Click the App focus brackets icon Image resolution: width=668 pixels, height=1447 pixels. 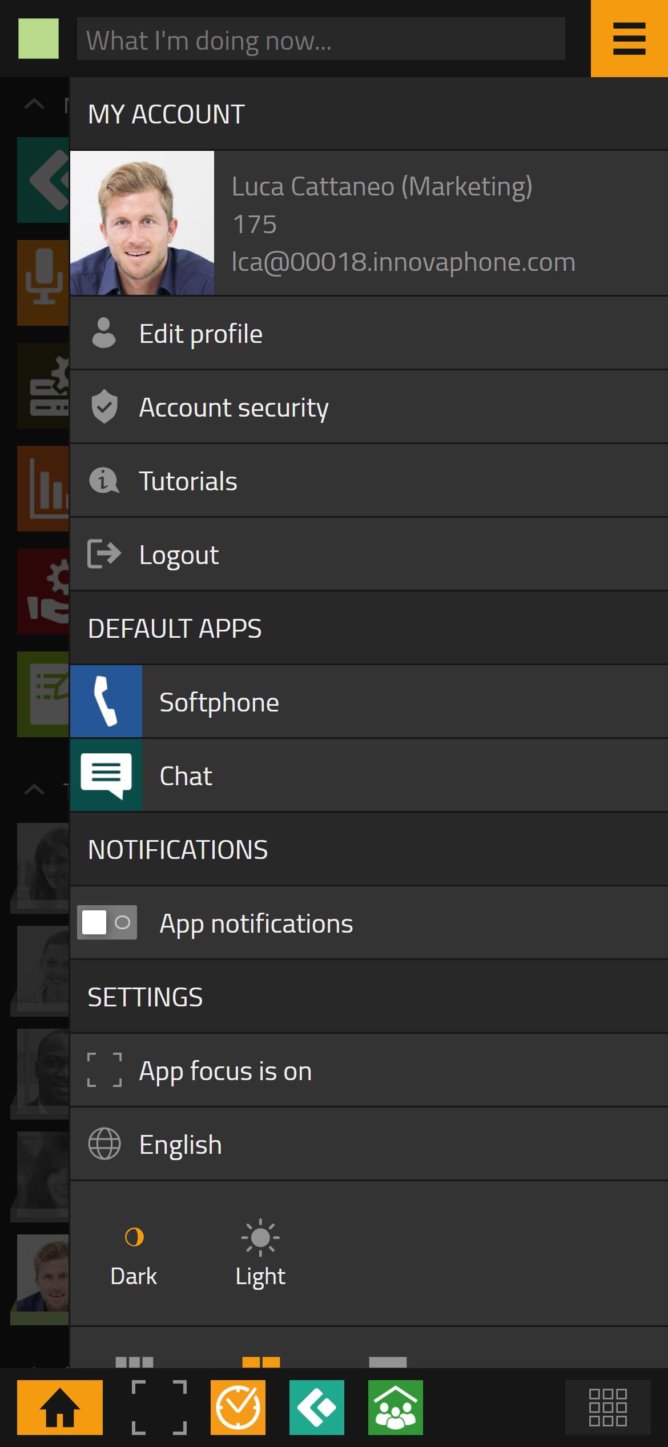(x=104, y=1070)
